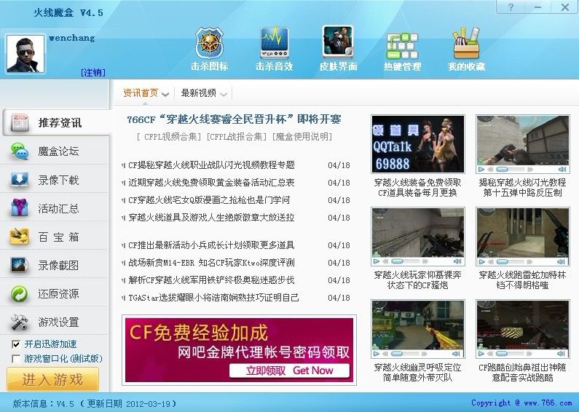The width and height of the screenshot is (579, 412).
Task: Click the 进入游戏 start game button
Action: 53,379
